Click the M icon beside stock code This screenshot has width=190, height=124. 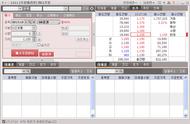(34, 22)
